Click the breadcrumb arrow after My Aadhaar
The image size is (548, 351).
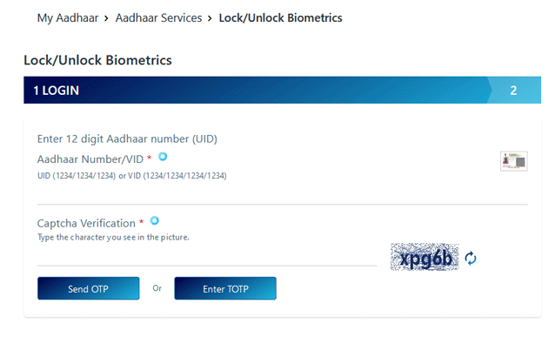pyautogui.click(x=105, y=18)
